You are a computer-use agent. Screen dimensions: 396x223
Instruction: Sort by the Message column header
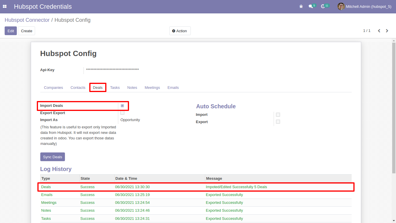pos(278,178)
